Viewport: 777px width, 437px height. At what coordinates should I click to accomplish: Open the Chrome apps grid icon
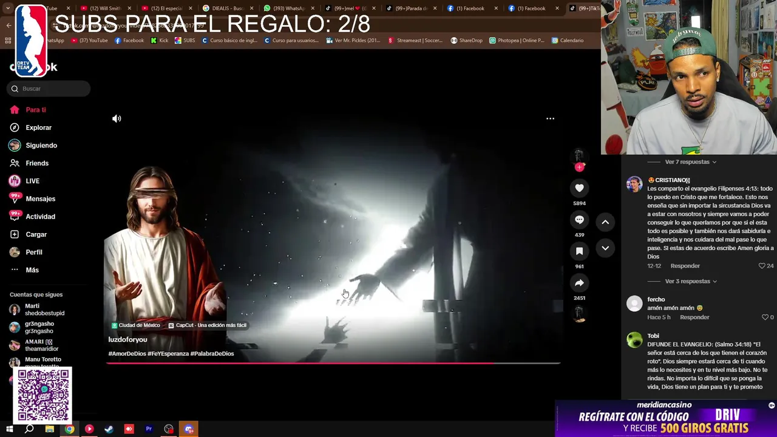click(x=8, y=41)
